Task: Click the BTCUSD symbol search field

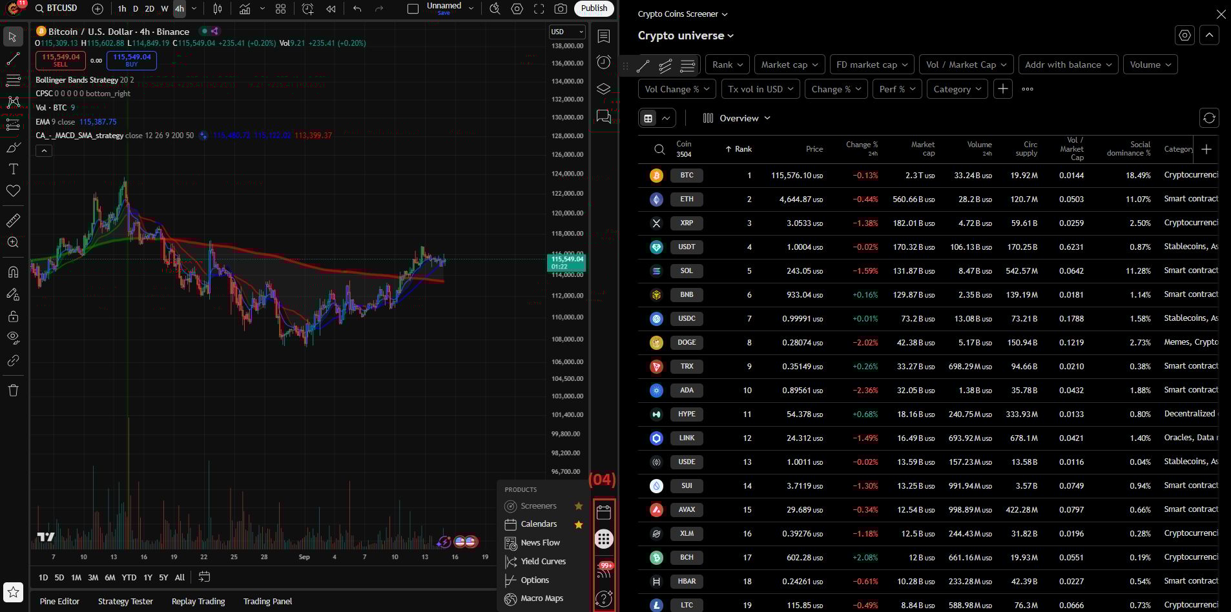Action: tap(57, 8)
